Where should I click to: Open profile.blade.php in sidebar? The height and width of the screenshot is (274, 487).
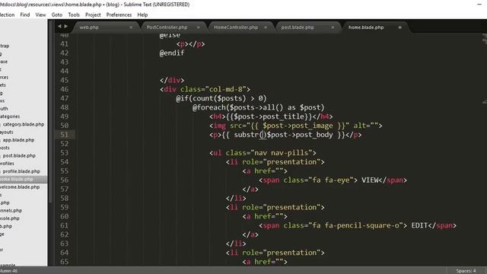[21, 171]
